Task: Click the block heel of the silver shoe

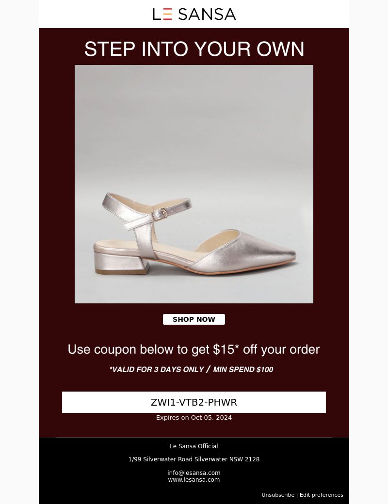Action: (x=121, y=262)
